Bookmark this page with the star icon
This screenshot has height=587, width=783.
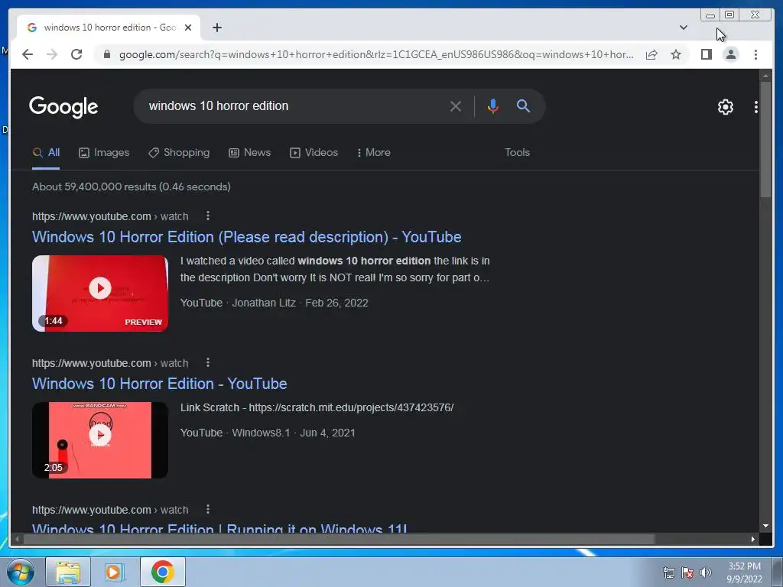coord(676,54)
